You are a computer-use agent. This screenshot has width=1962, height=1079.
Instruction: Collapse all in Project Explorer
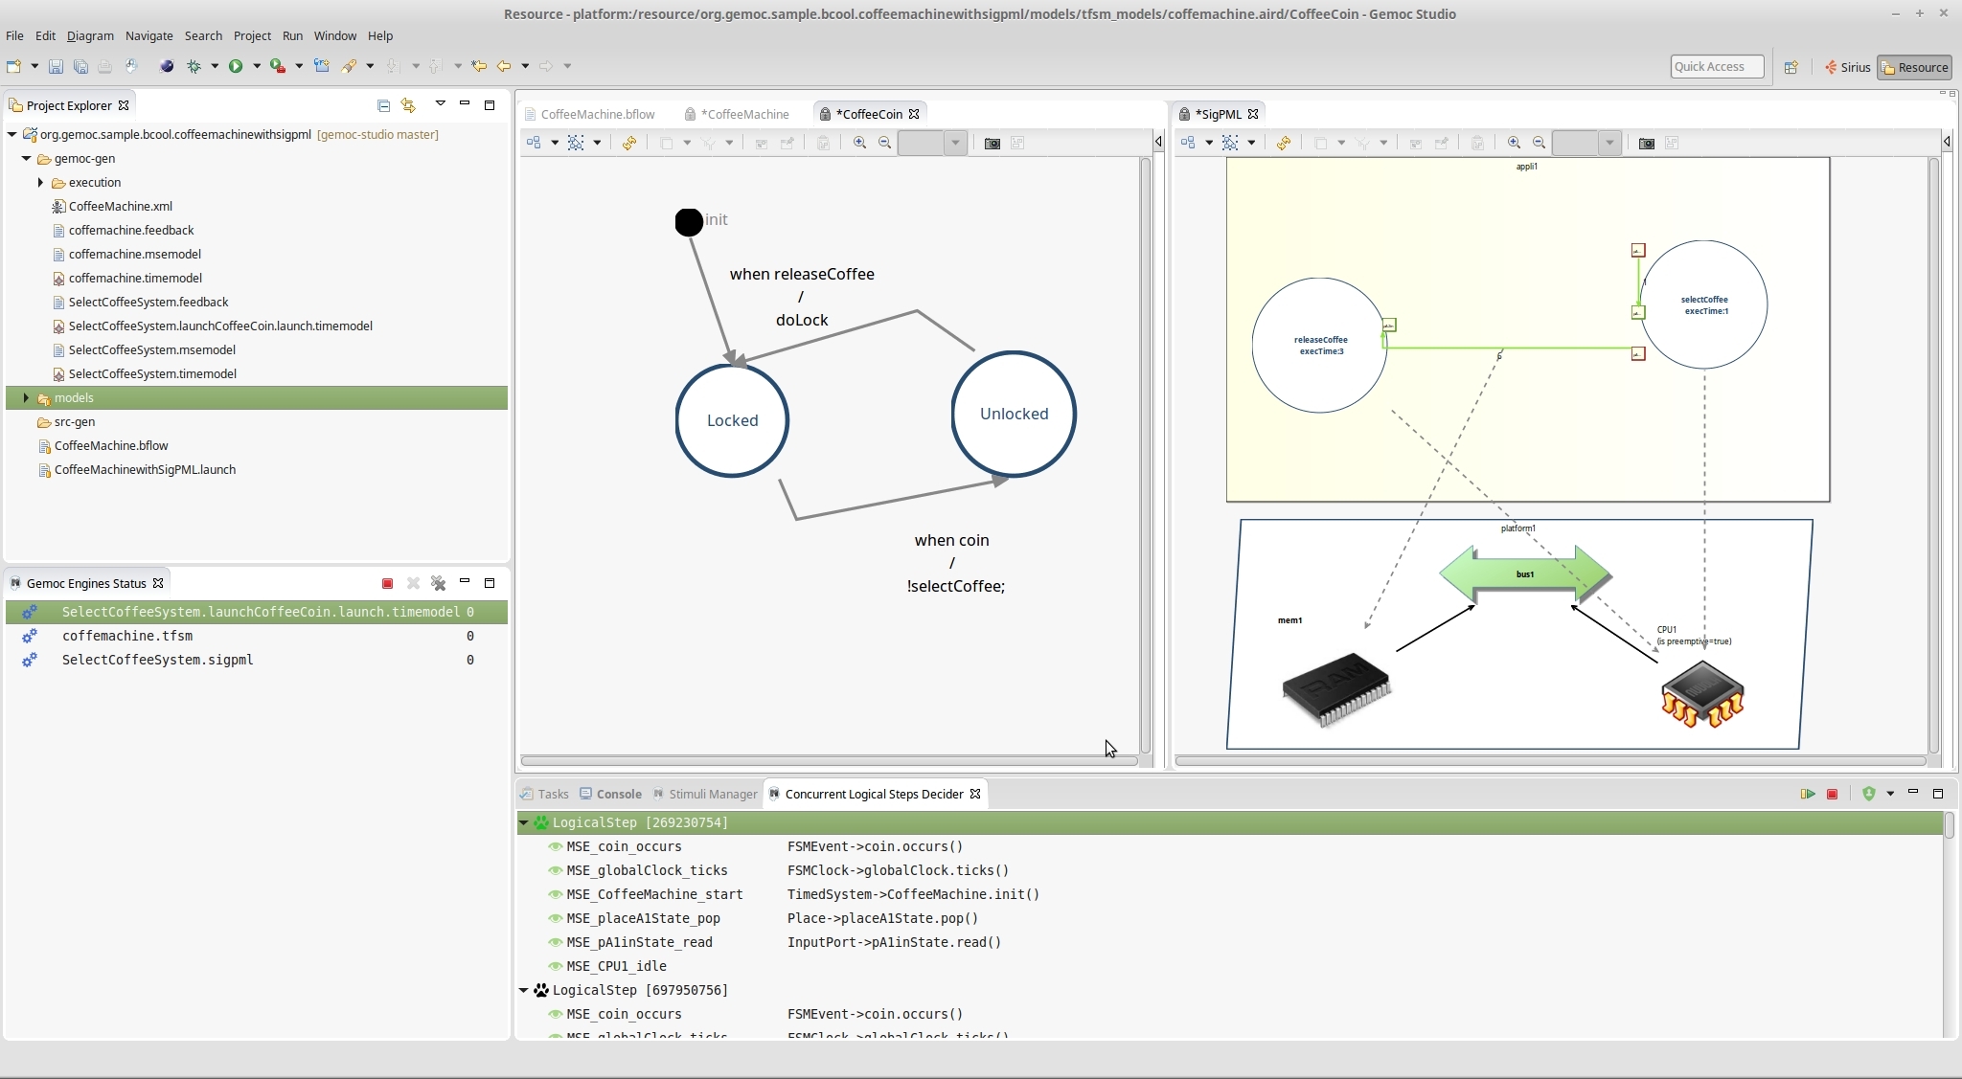383,105
